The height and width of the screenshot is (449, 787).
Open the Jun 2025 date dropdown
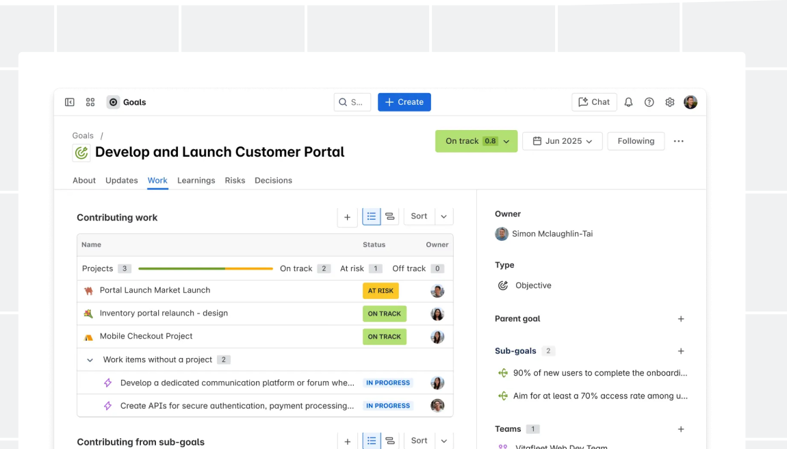click(x=562, y=141)
